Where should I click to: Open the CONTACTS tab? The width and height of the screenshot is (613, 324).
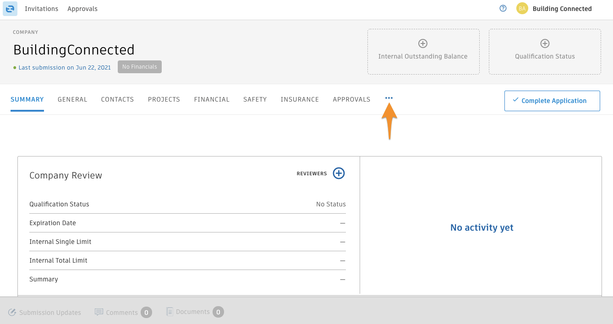point(117,99)
